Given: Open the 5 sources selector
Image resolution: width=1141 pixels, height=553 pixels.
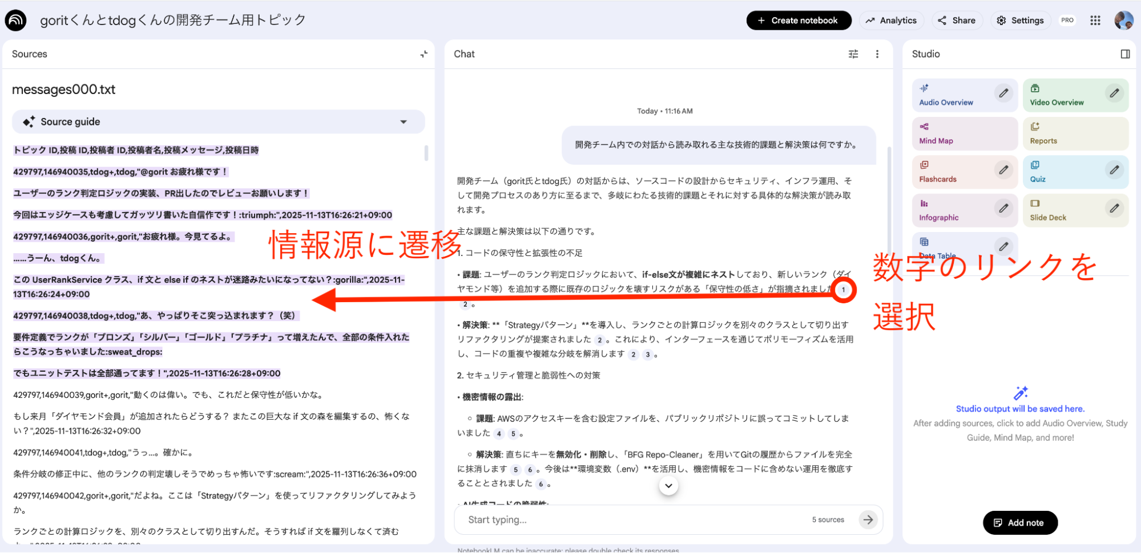Looking at the screenshot, I should pos(828,519).
